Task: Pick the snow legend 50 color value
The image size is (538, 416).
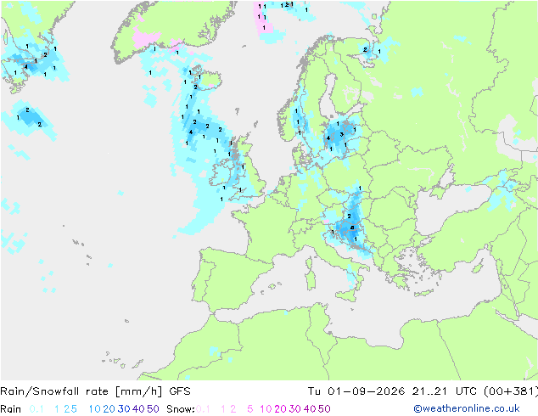Action: pos(324,409)
